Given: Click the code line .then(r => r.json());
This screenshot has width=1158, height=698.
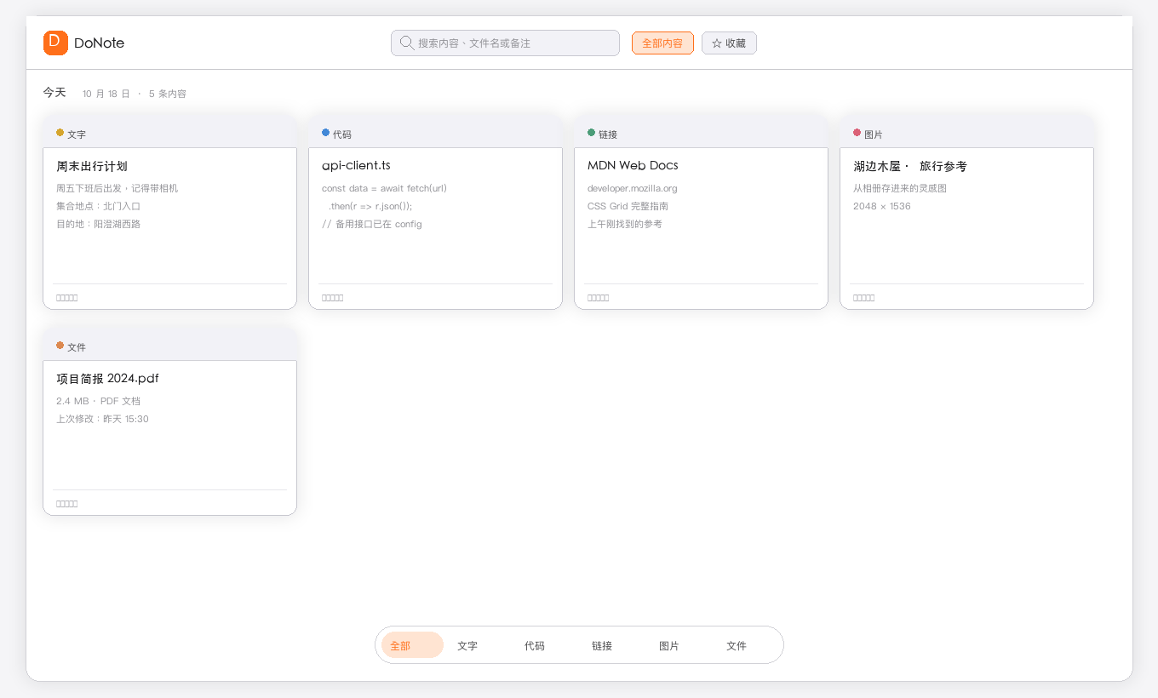Looking at the screenshot, I should (370, 206).
